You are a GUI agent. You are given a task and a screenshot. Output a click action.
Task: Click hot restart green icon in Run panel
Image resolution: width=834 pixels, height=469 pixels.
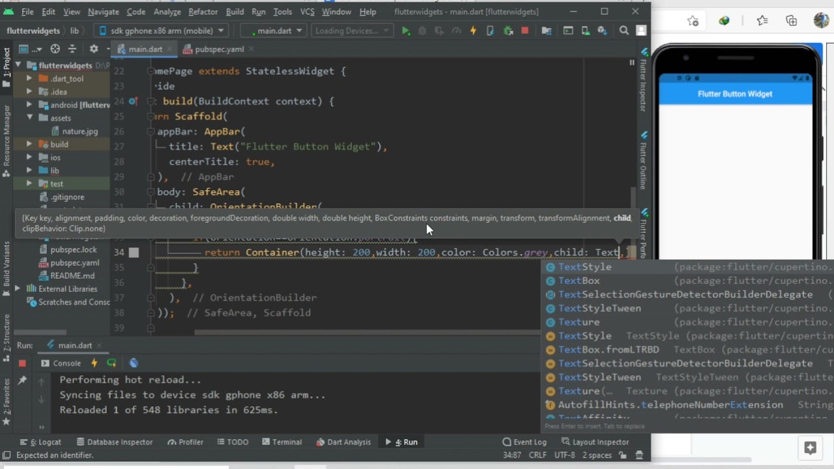(x=112, y=363)
